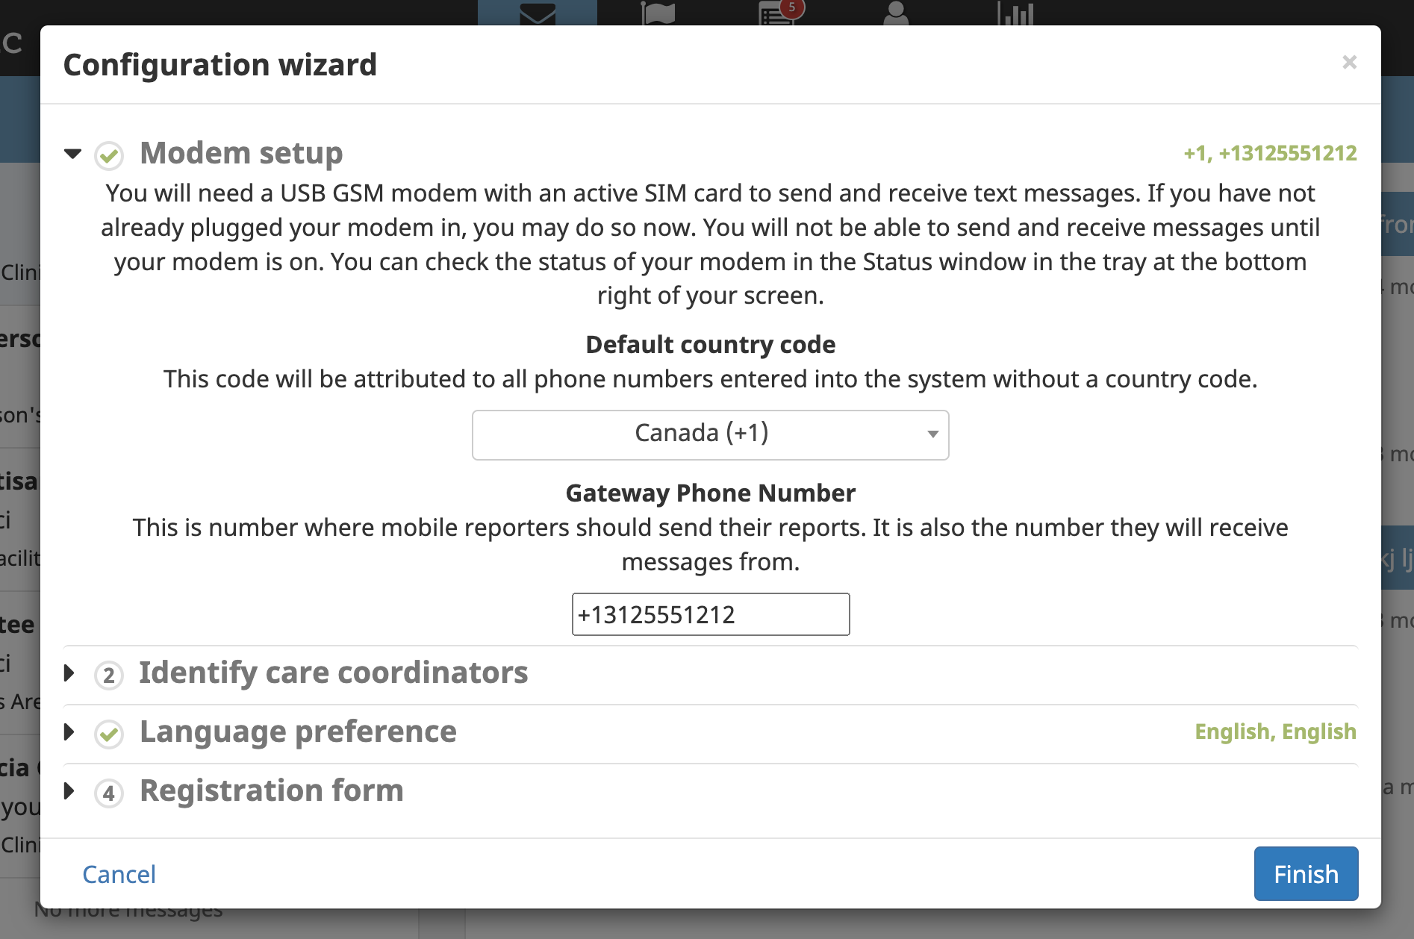1414x939 pixels.
Task: Click the step 2 circle icon
Action: 109,675
